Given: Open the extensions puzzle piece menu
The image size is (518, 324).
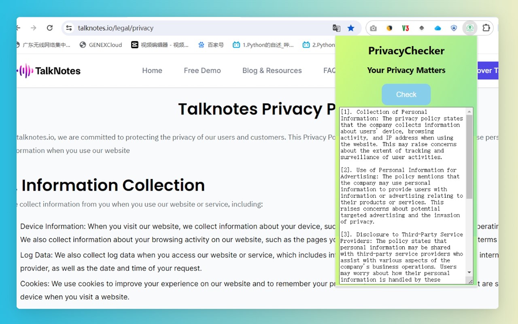Looking at the screenshot, I should [x=486, y=28].
